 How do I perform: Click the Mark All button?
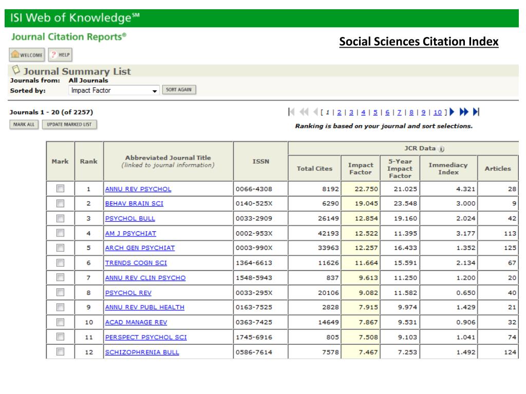click(x=24, y=125)
